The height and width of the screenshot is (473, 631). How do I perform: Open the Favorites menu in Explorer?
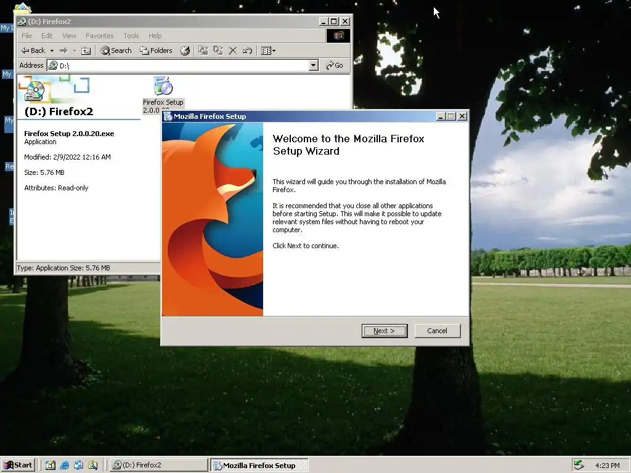99,36
